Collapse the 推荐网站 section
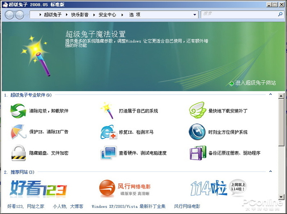This screenshot has height=214, width=287. pyautogui.click(x=271, y=171)
